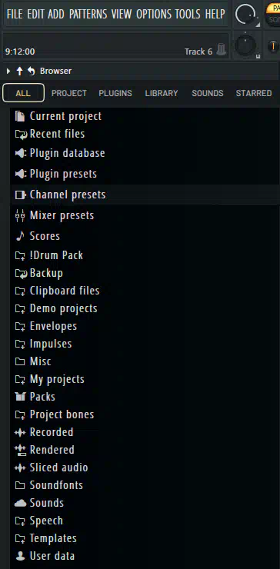Expand the Soundfonts folder
Viewport: 280px width, 569px height.
(x=49, y=485)
